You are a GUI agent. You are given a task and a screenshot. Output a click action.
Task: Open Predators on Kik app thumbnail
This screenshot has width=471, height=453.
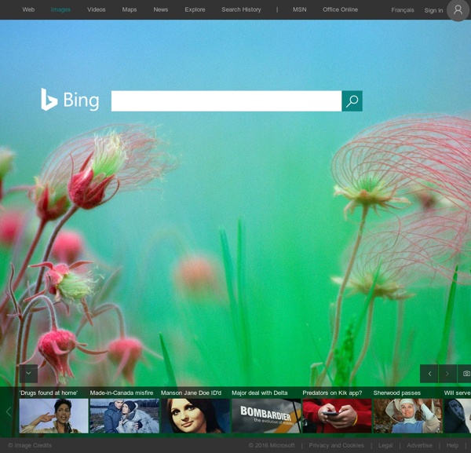[x=338, y=416]
